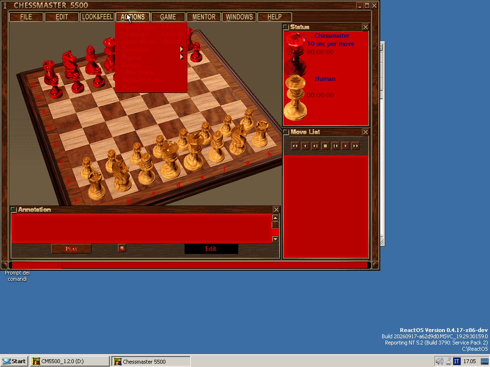Jump to last move in Move List

[x=355, y=146]
